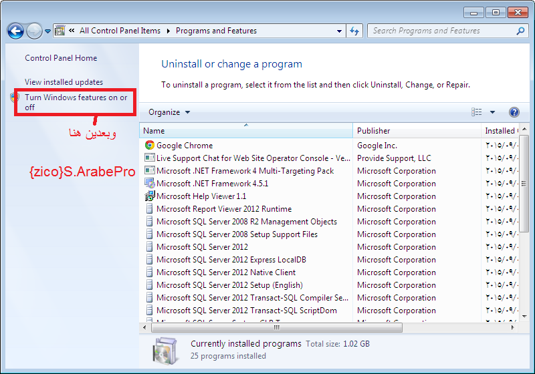Click the vertical scrollbar thumb
The image size is (535, 374).
(x=524, y=183)
